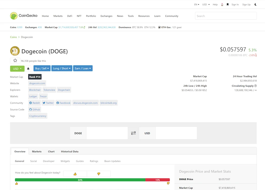265x190 pixels.
Task: Click the DOGE amount input in the converter
Action: [107, 133]
